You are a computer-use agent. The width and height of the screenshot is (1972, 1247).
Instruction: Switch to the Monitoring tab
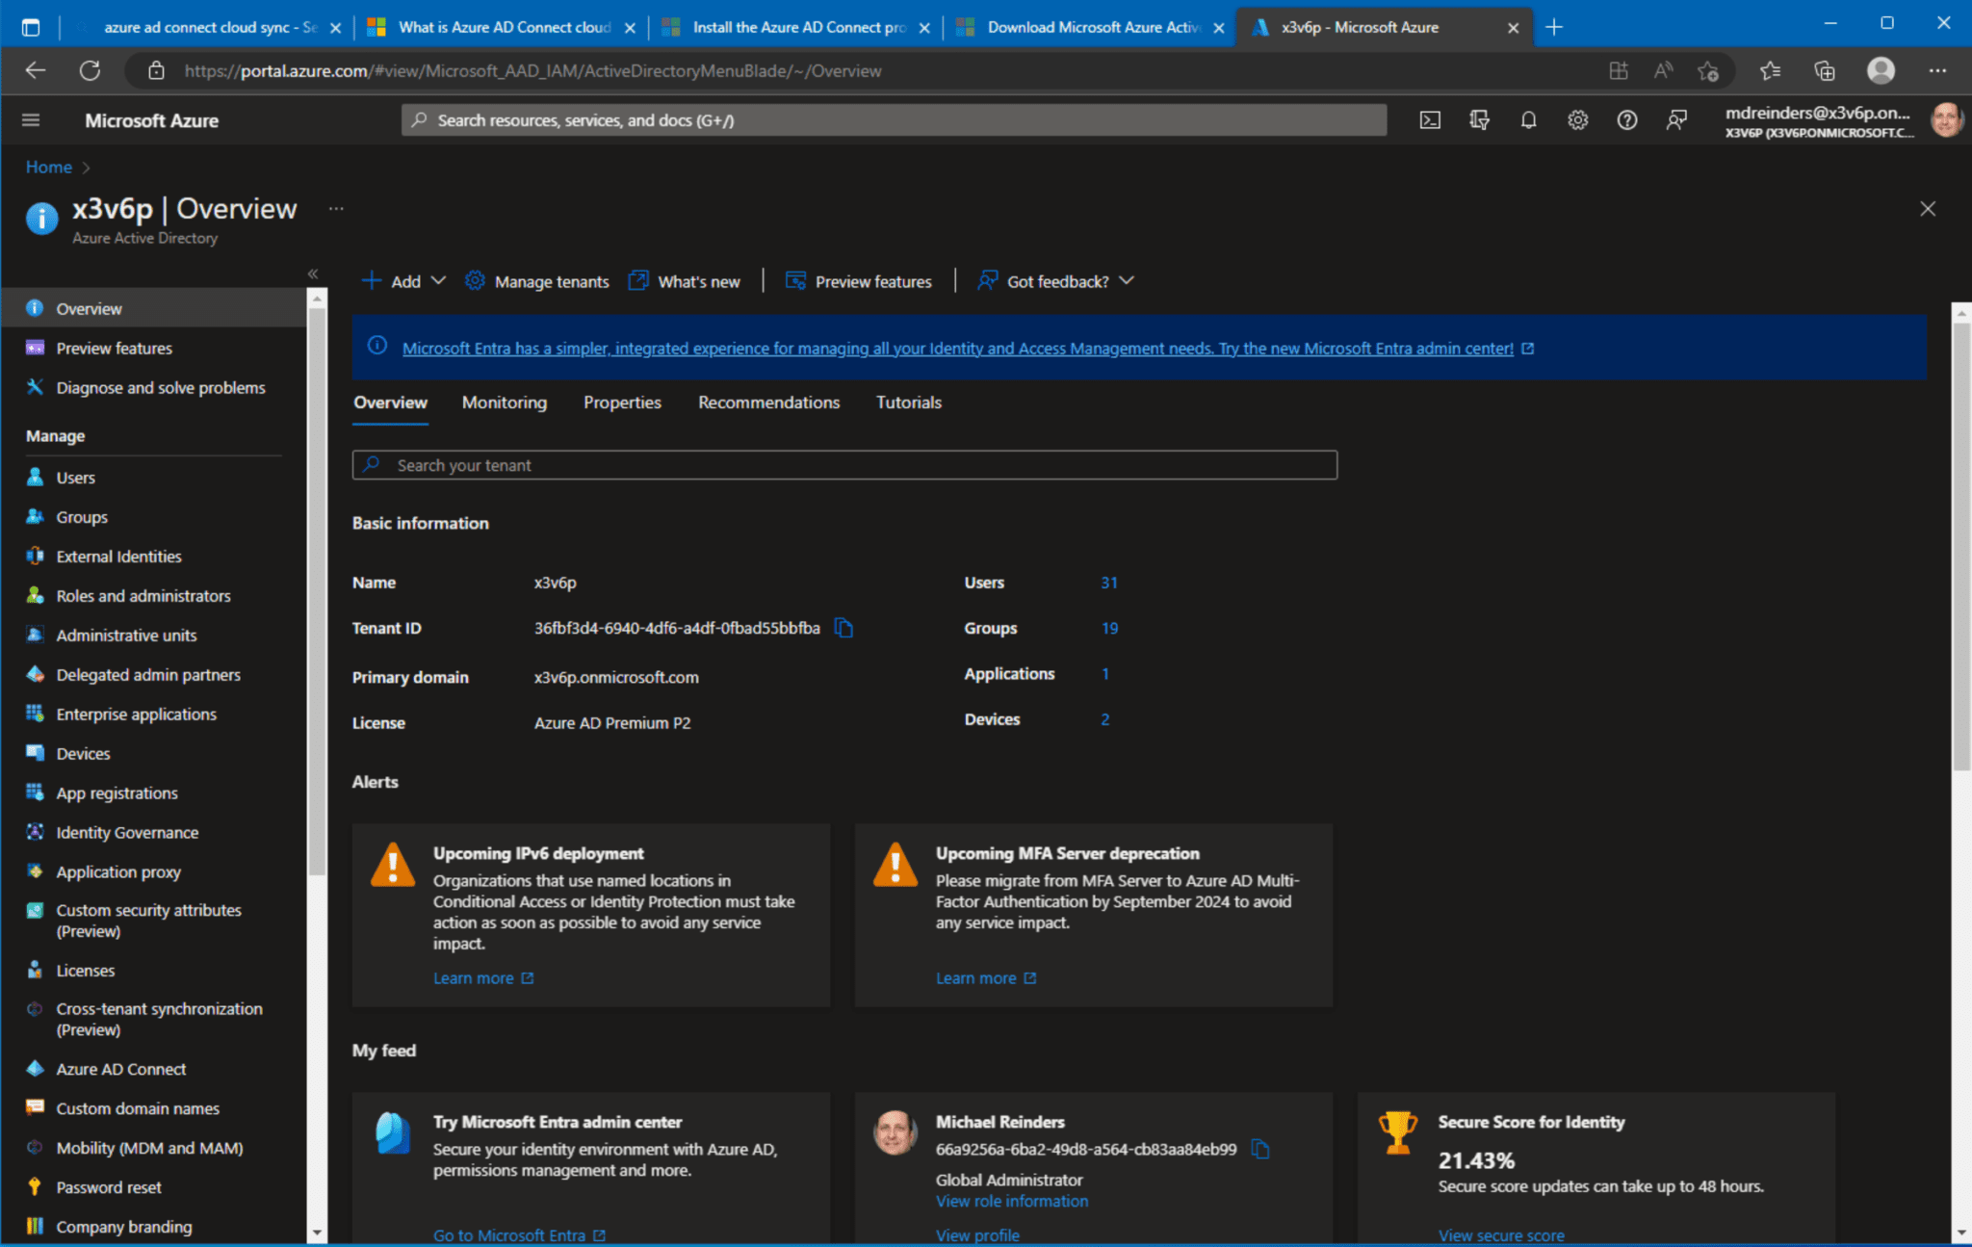point(504,403)
